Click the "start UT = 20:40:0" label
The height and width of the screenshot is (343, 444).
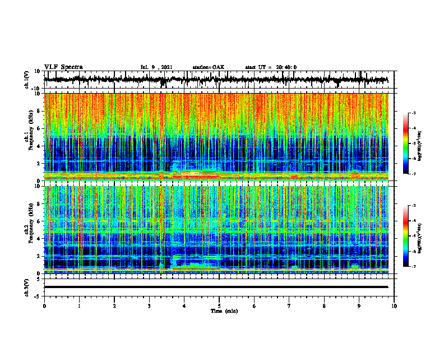271,67
